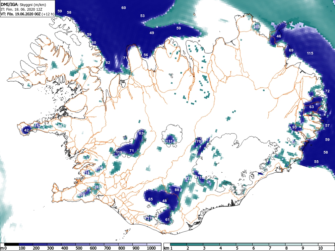The height and width of the screenshot is (251, 335).
Task: Click the visibility value 409 on the map
Action: (x=99, y=168)
